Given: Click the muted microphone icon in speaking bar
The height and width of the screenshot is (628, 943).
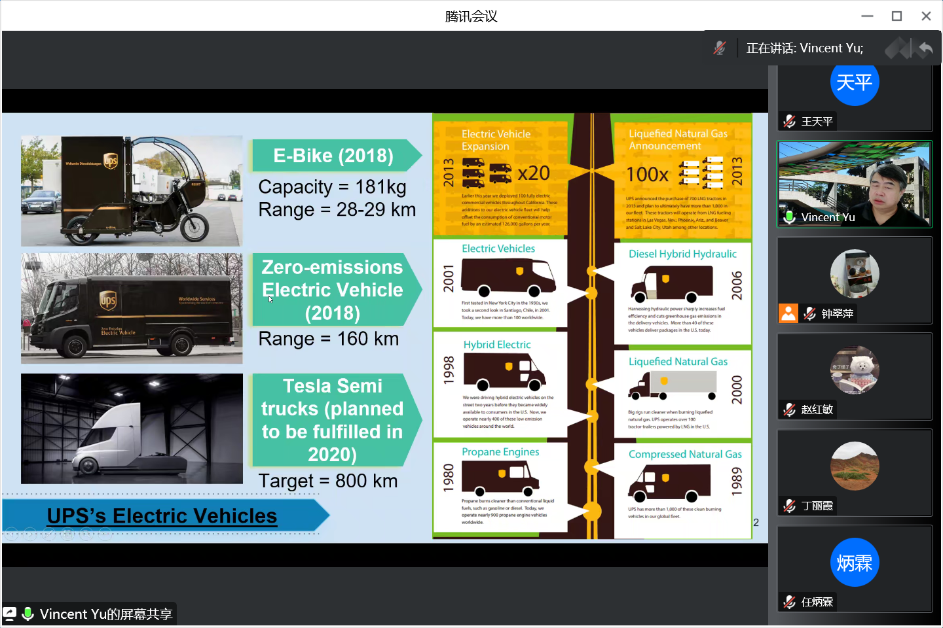Looking at the screenshot, I should pyautogui.click(x=720, y=48).
